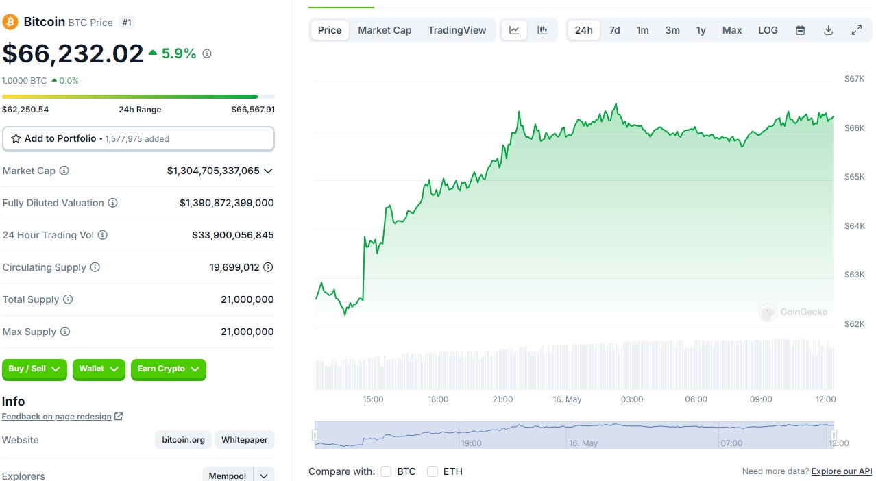876x481 pixels.
Task: Switch to the TradingView tab
Action: coord(457,30)
